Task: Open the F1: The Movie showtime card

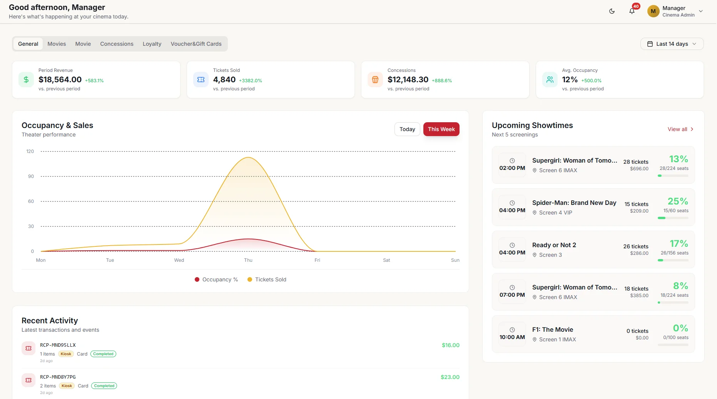Action: tap(593, 334)
